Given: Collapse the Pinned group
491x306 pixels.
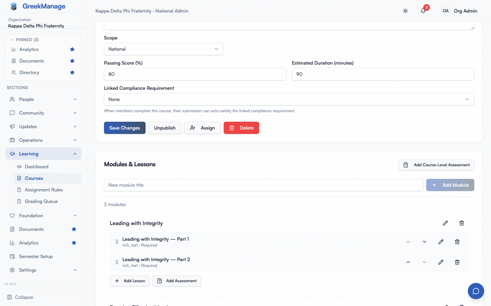Looking at the screenshot, I should (24, 40).
